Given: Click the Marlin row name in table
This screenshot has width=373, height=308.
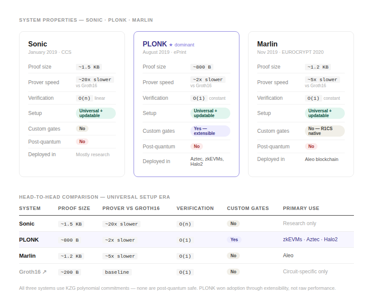Looking at the screenshot, I should [27, 256].
